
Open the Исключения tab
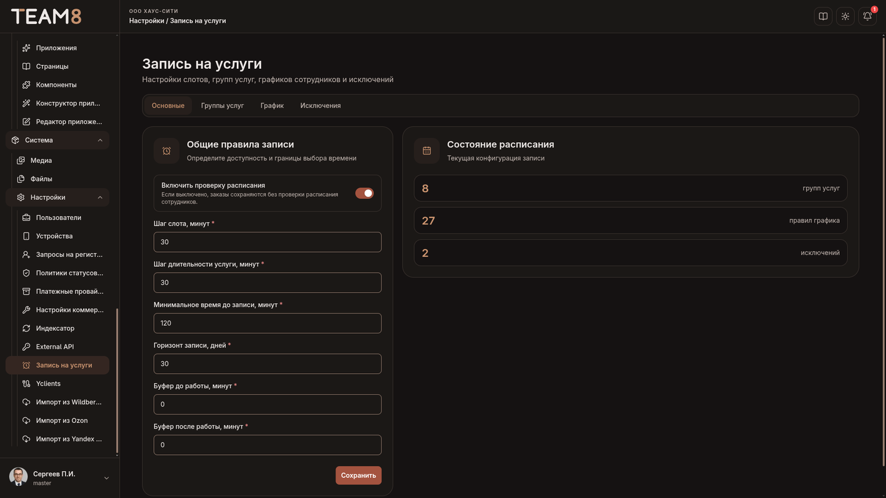click(321, 106)
